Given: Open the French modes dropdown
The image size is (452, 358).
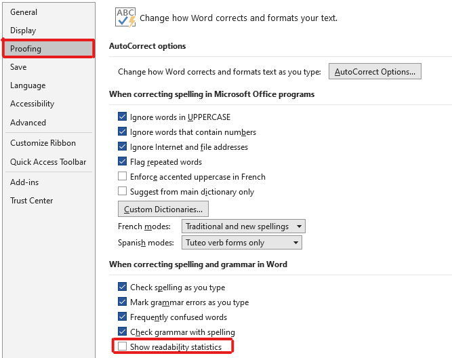Looking at the screenshot, I should pyautogui.click(x=243, y=226).
